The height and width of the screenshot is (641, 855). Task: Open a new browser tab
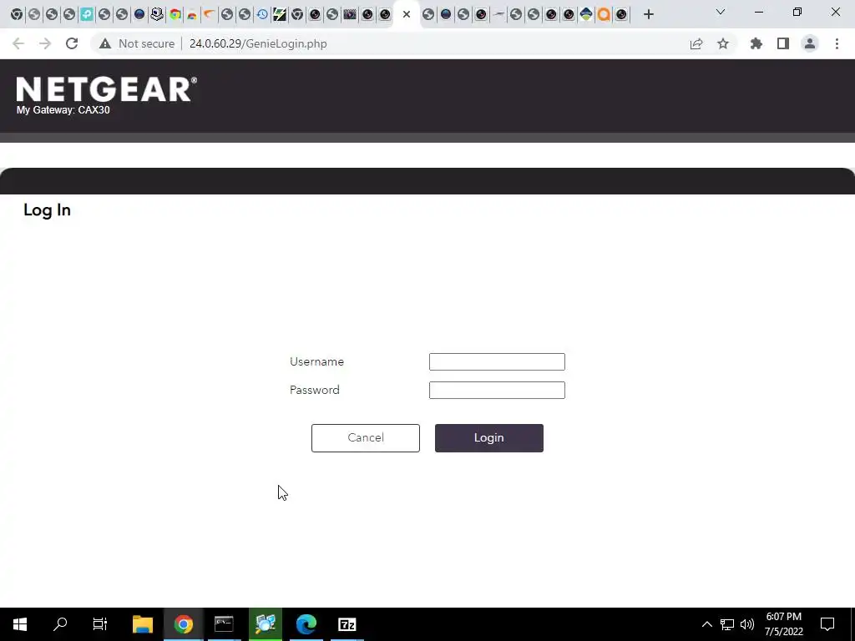click(x=648, y=14)
